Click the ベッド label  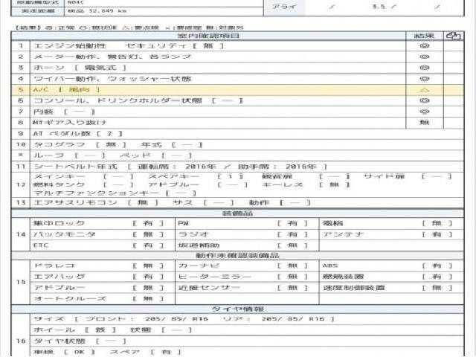135,155
